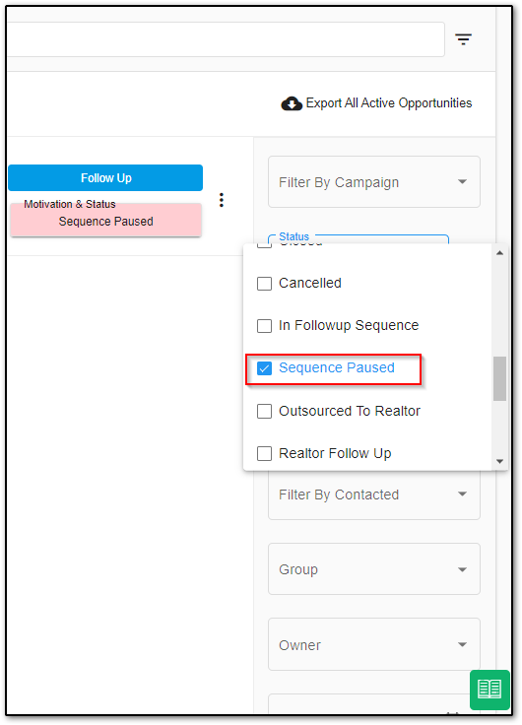
Task: Uncheck the Sequence Paused checkbox
Action: pos(264,368)
